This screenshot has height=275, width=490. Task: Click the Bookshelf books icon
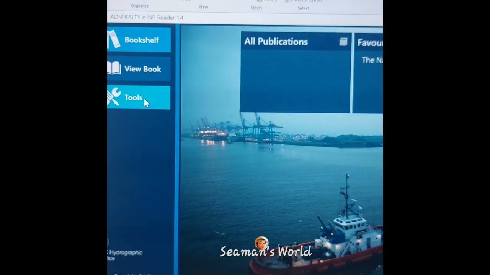pos(114,39)
